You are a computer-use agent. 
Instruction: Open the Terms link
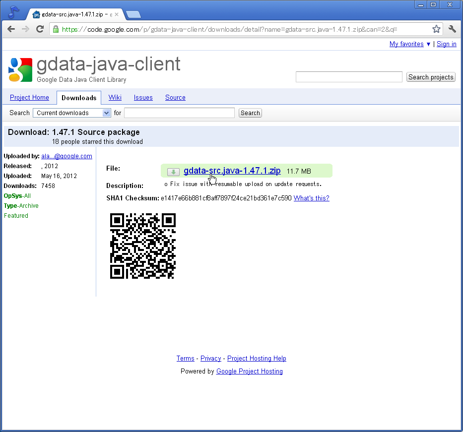(x=186, y=358)
